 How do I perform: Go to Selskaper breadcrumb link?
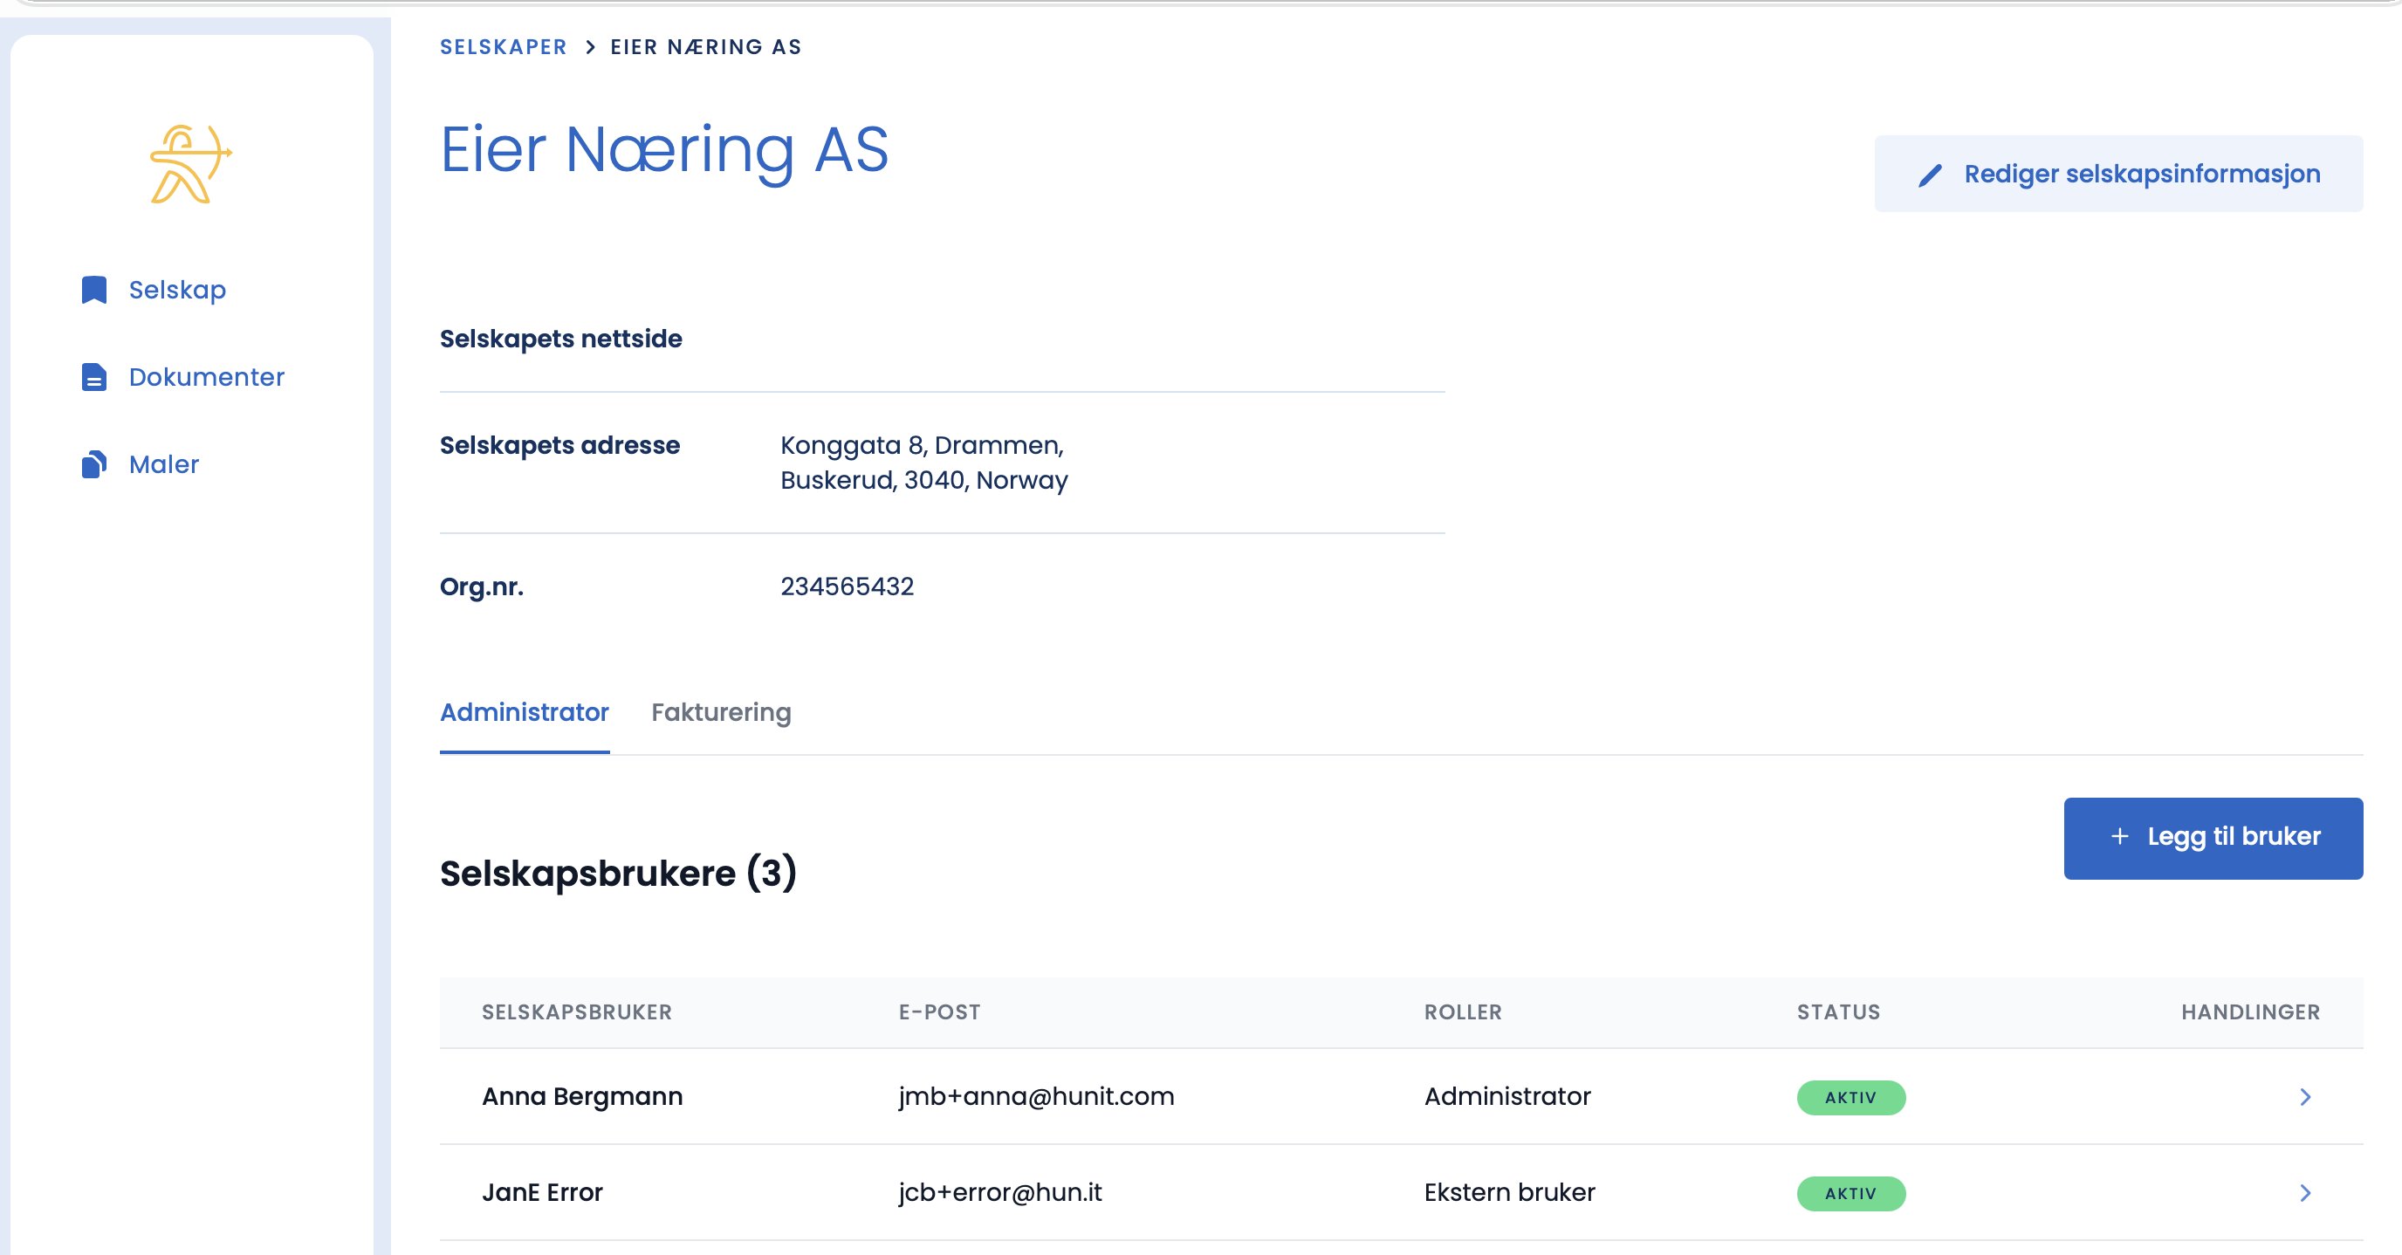(x=504, y=46)
